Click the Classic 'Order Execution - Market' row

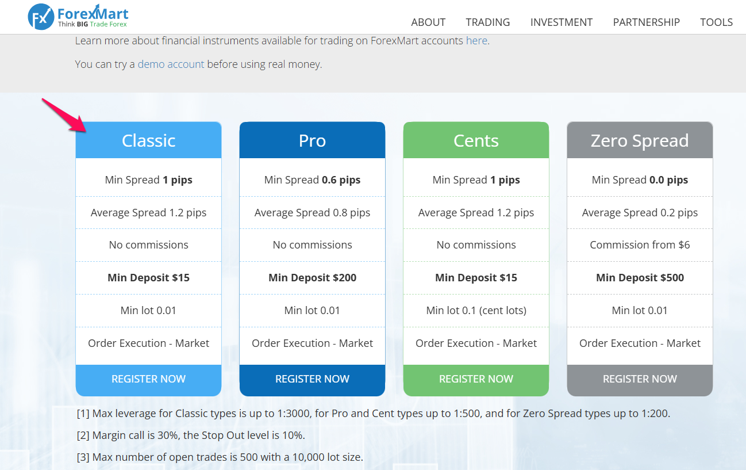[x=148, y=343]
